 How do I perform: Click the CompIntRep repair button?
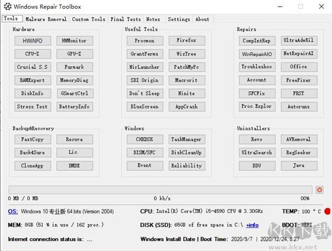(x=257, y=40)
